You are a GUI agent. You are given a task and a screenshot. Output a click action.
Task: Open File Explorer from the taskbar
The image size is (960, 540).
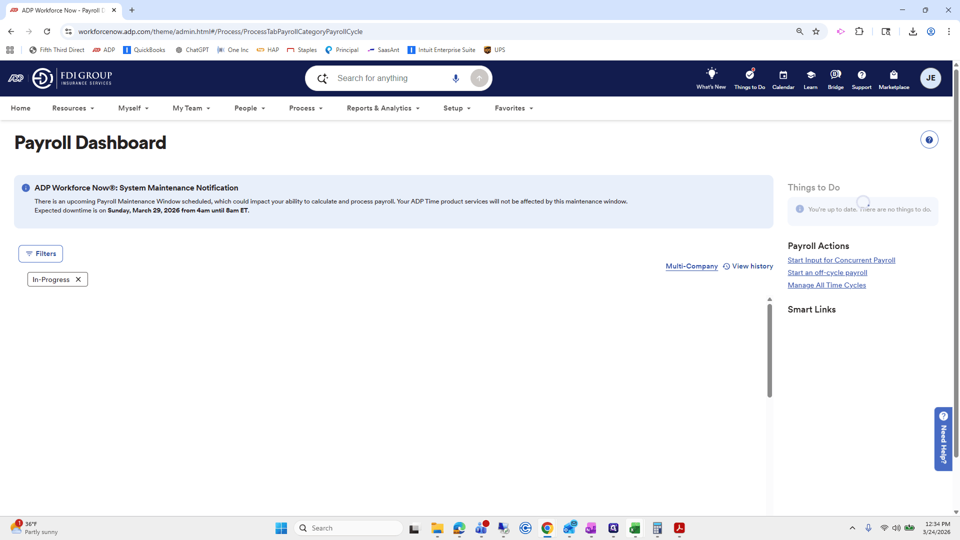[437, 528]
